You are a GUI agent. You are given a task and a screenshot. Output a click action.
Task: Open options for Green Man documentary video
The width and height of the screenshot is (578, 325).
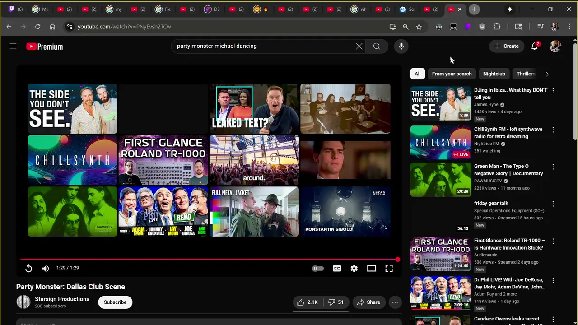point(553,167)
